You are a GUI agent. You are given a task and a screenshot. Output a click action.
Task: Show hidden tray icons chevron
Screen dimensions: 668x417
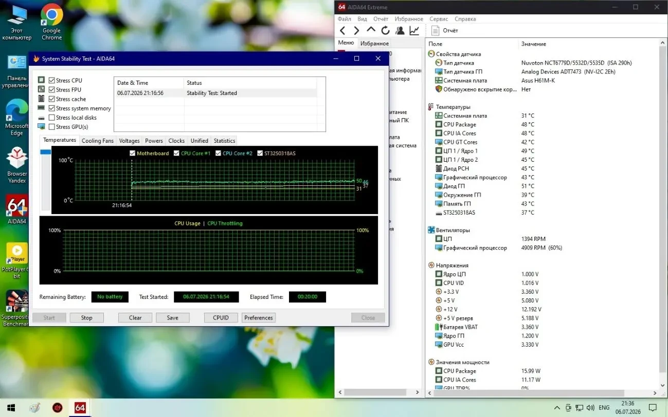(558, 408)
